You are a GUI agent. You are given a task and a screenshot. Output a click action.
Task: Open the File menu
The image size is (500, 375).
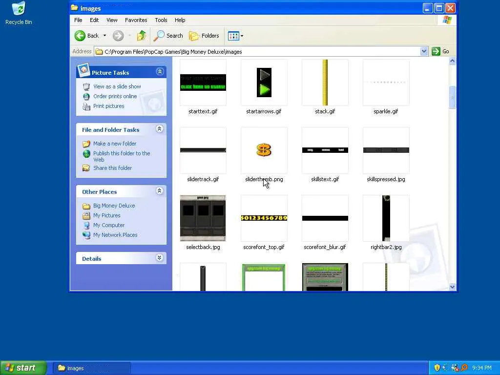pos(78,20)
